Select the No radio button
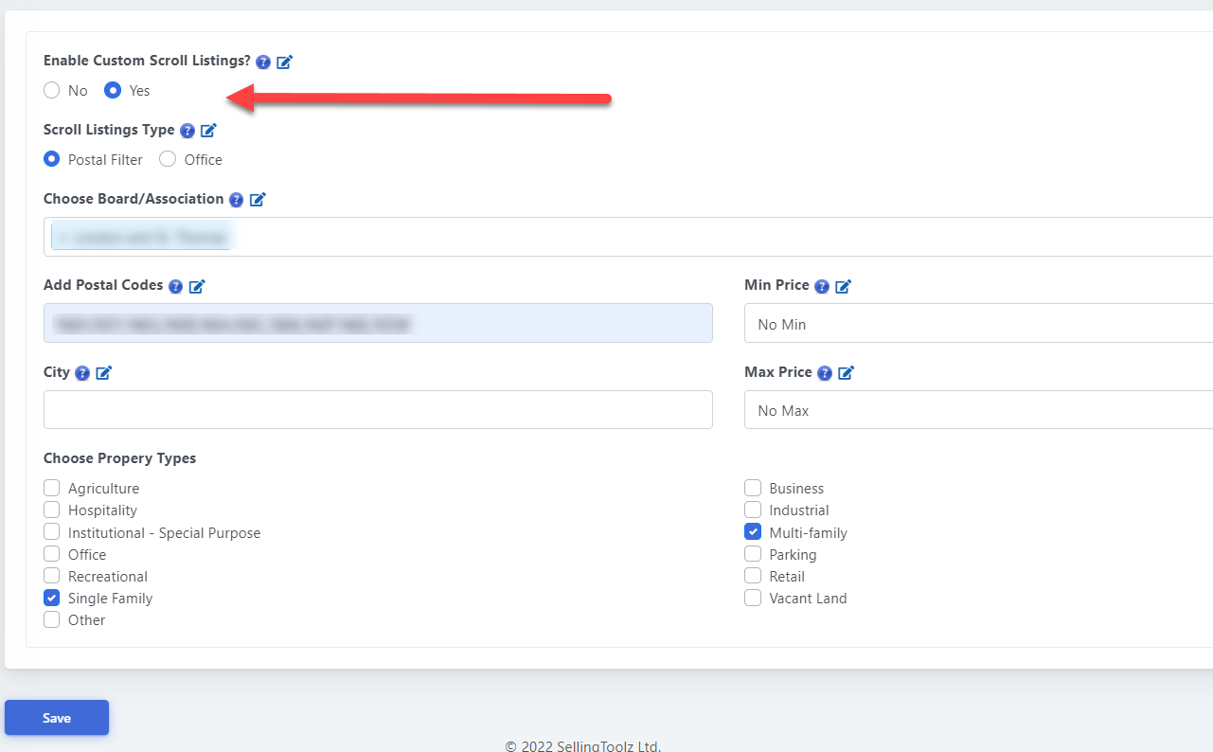The width and height of the screenshot is (1213, 752). pos(52,91)
